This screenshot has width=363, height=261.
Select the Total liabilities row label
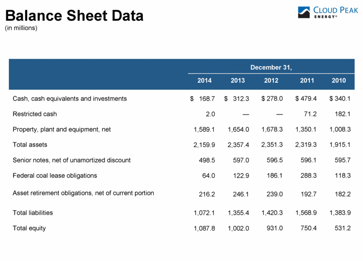click(33, 213)
